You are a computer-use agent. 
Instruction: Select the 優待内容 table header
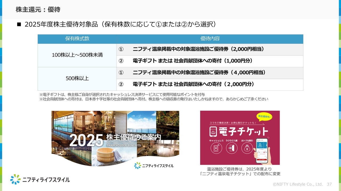(210, 39)
